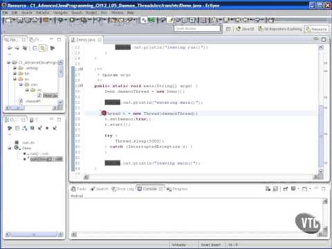Open the Help menu
Viewport: 332px width, 249px height.
pyautogui.click(x=131, y=12)
